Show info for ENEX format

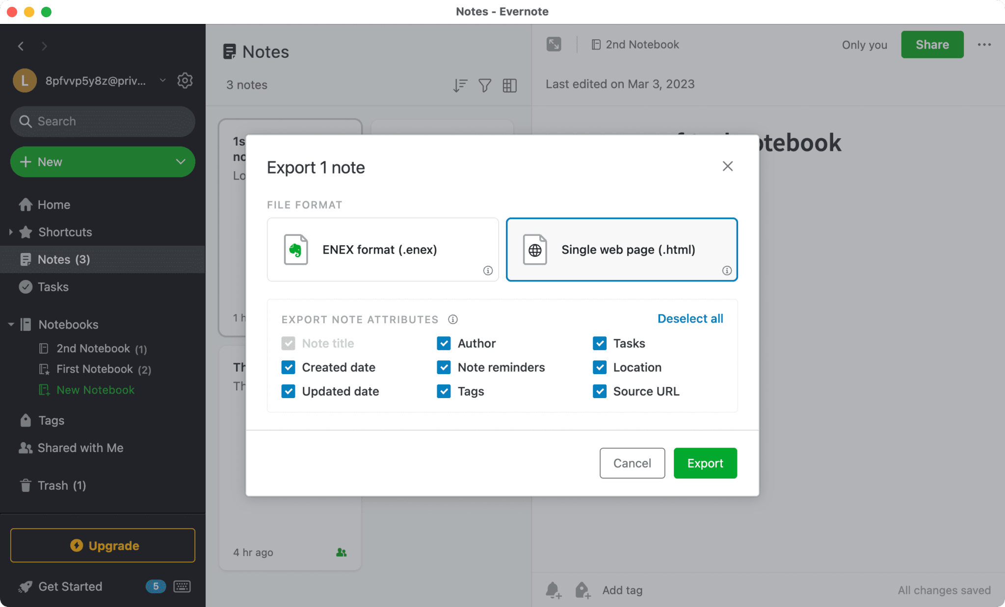point(488,271)
